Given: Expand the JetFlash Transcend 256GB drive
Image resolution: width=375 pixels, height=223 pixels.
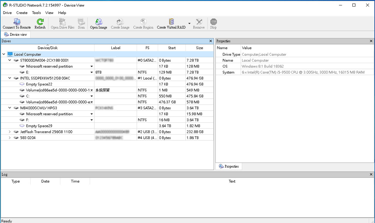Looking at the screenshot, I should [x=10, y=132].
